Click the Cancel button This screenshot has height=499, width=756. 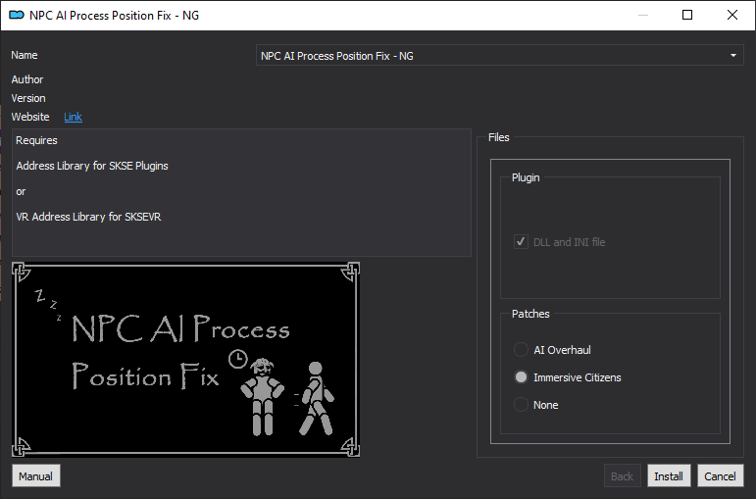pyautogui.click(x=721, y=475)
